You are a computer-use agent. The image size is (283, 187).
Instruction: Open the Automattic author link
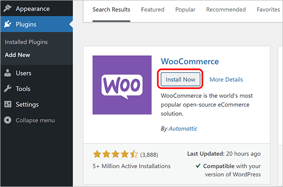tap(183, 128)
